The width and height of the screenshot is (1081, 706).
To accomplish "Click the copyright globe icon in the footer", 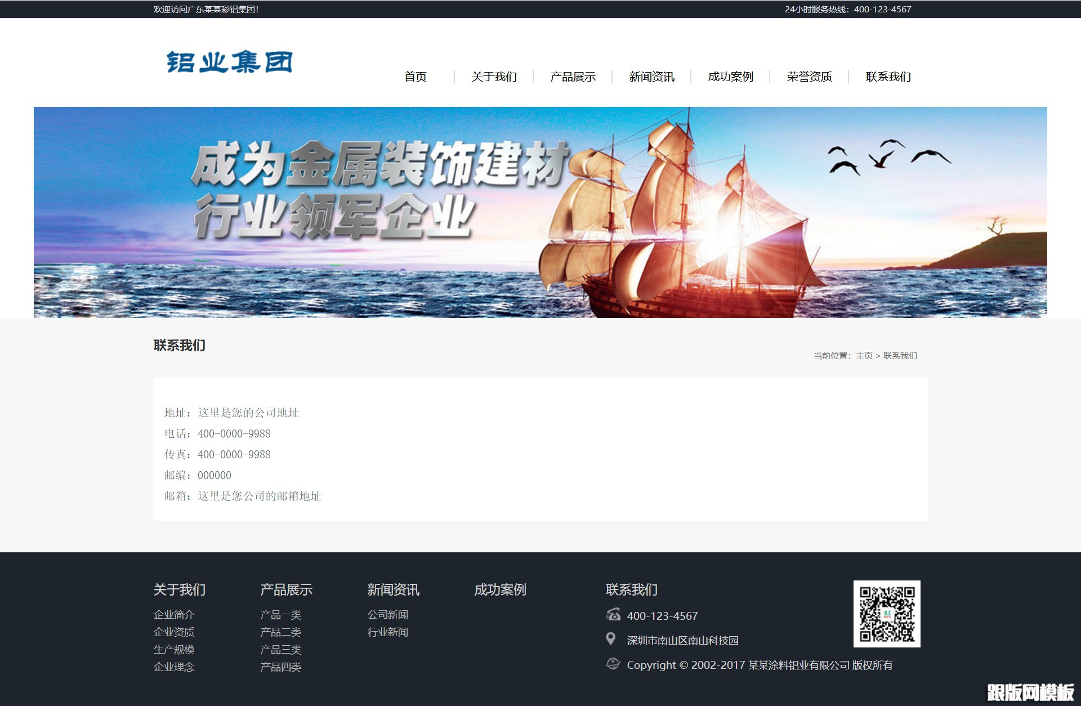I will pyautogui.click(x=613, y=664).
